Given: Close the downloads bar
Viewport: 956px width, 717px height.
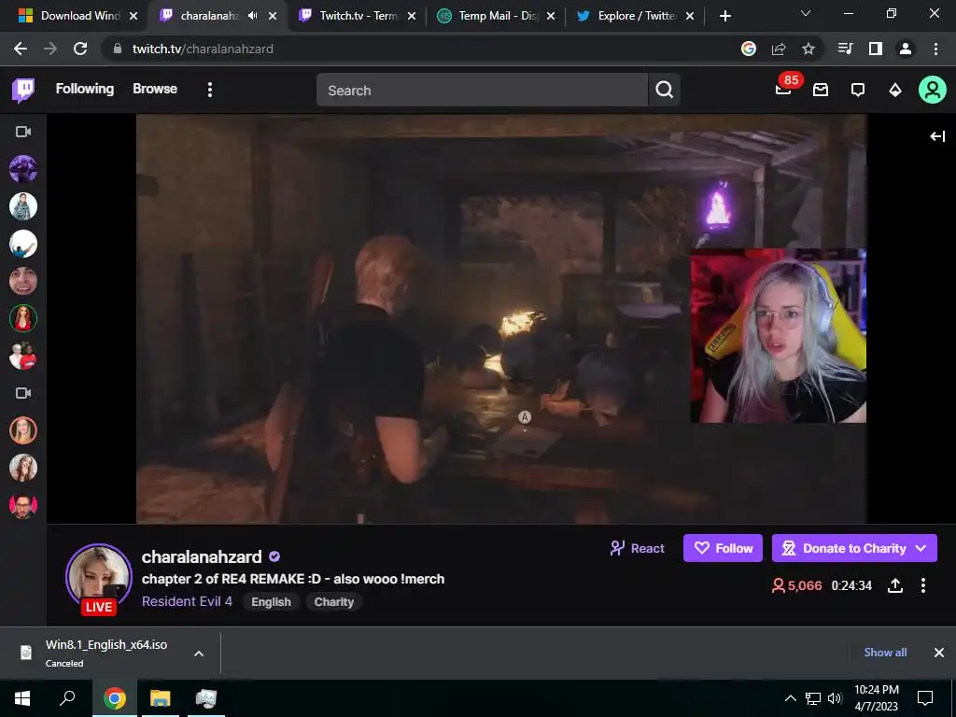Looking at the screenshot, I should 939,653.
